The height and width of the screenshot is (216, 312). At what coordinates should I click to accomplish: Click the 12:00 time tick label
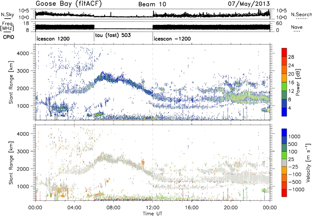coord(152,208)
